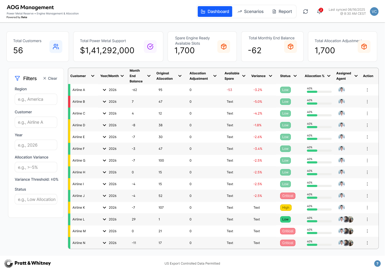Screen dimensions: 386x271
Task: Expand the Airline M 2026 row
Action: [105, 231]
